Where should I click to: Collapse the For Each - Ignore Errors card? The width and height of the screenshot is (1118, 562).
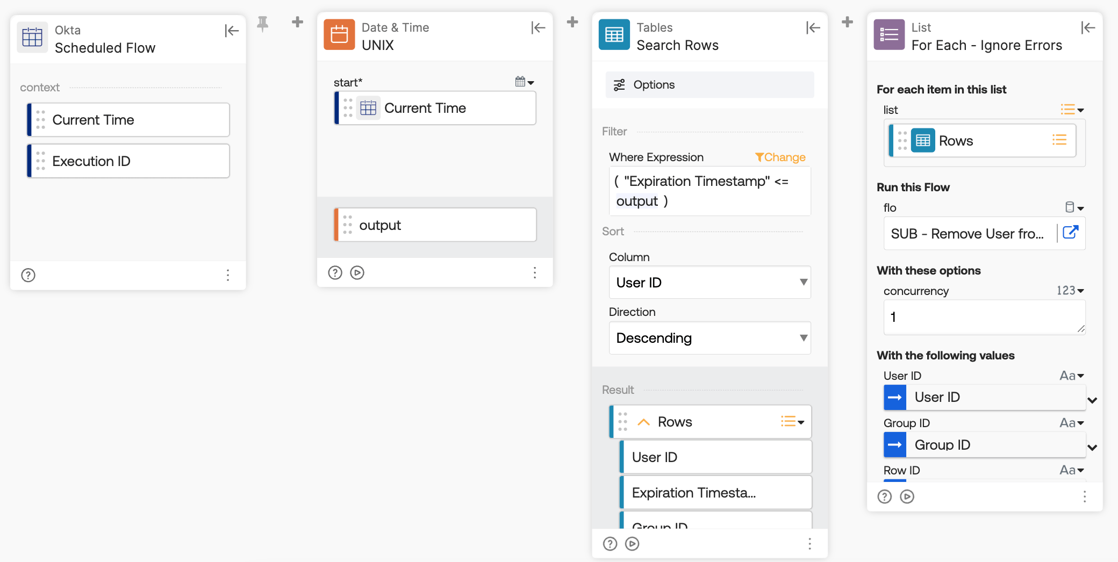[1088, 28]
